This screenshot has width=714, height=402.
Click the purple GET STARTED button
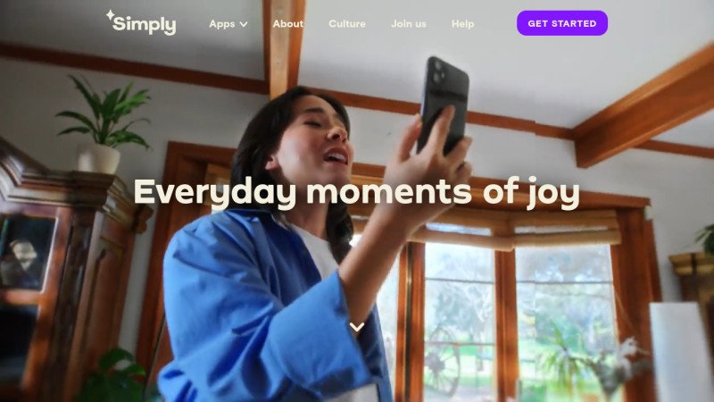click(x=562, y=23)
